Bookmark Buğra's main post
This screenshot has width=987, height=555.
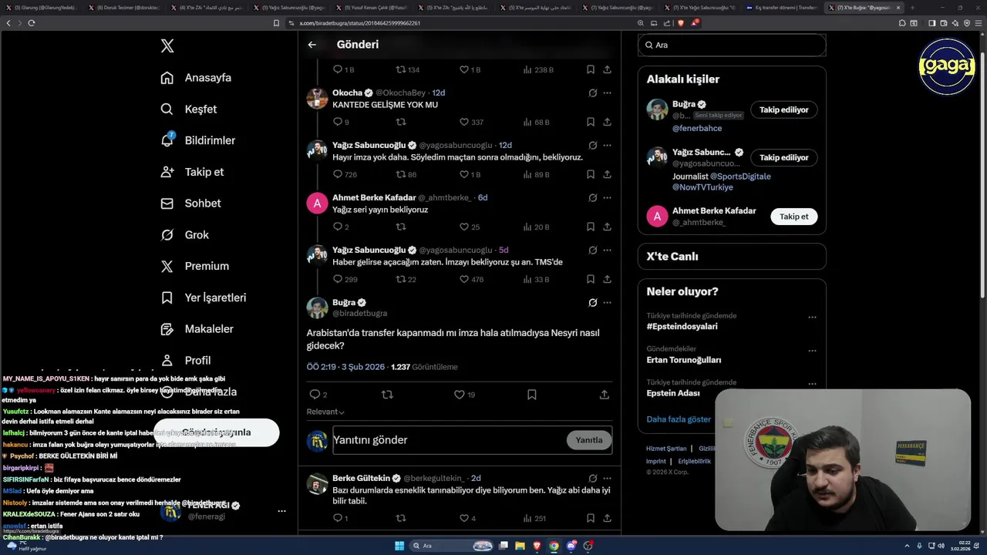(532, 395)
